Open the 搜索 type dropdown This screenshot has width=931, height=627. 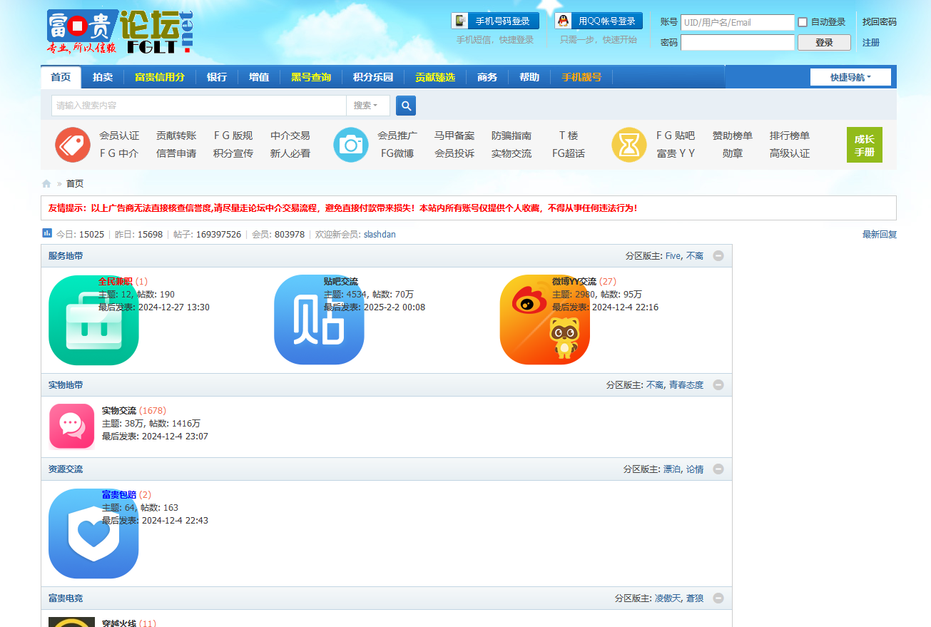coord(367,106)
